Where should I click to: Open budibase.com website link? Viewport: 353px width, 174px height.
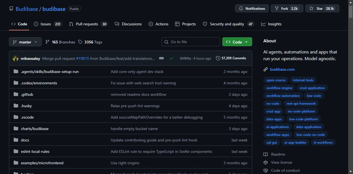282,69
